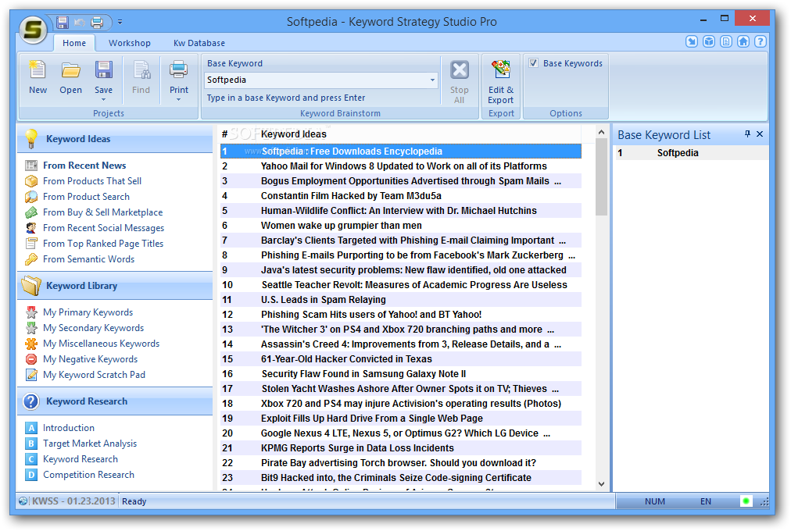Click the help question mark icon

[x=761, y=41]
